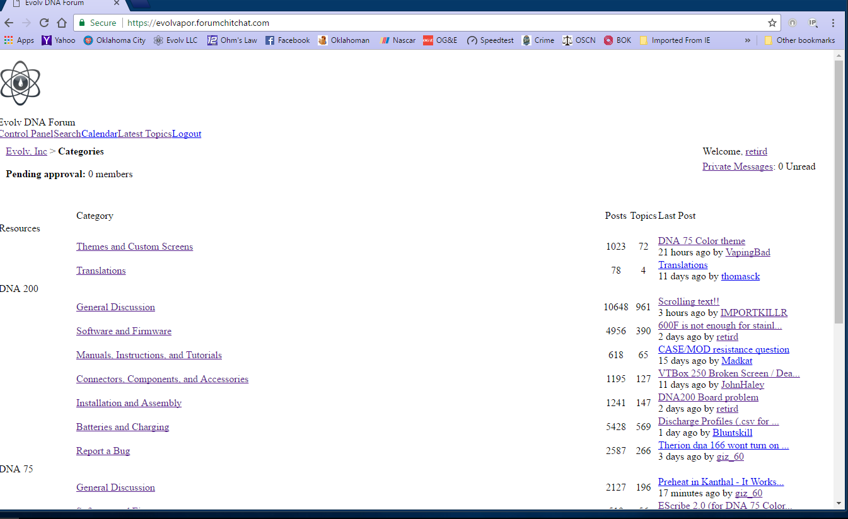Open the Yahoo bookmark
This screenshot has width=848, height=519.
(x=58, y=40)
